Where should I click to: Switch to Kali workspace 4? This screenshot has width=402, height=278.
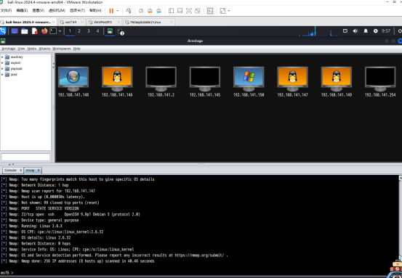pyautogui.click(x=97, y=31)
